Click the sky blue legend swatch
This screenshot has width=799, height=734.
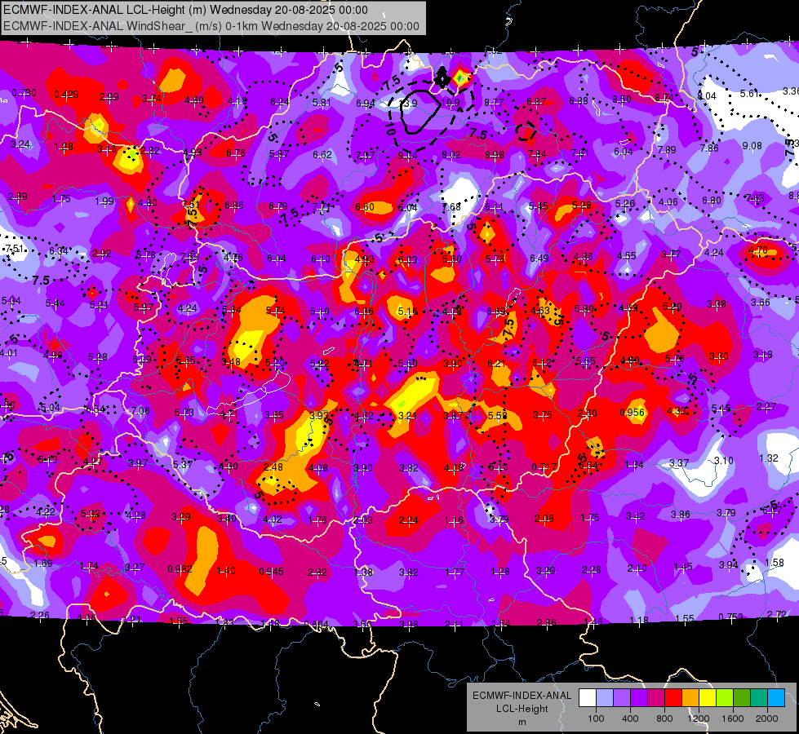click(776, 698)
